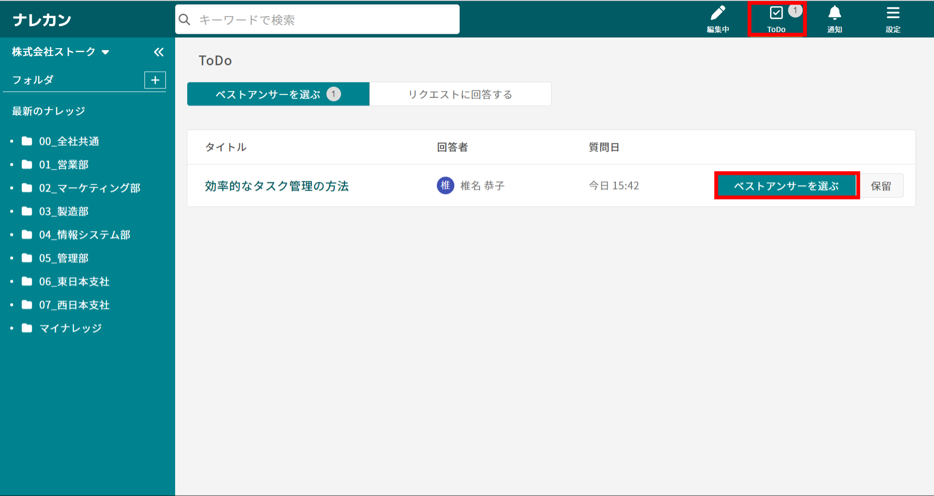Open 最新のナレッジ in sidebar
934x496 pixels.
49,111
